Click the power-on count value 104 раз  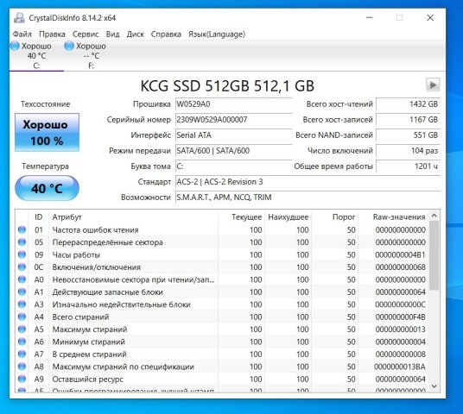[408, 151]
